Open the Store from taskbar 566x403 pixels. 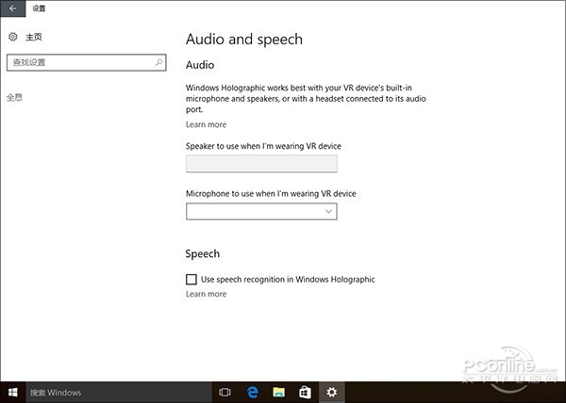pyautogui.click(x=305, y=393)
